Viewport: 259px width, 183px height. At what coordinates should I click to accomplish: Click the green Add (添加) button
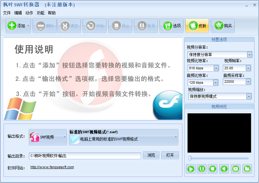coord(16,26)
